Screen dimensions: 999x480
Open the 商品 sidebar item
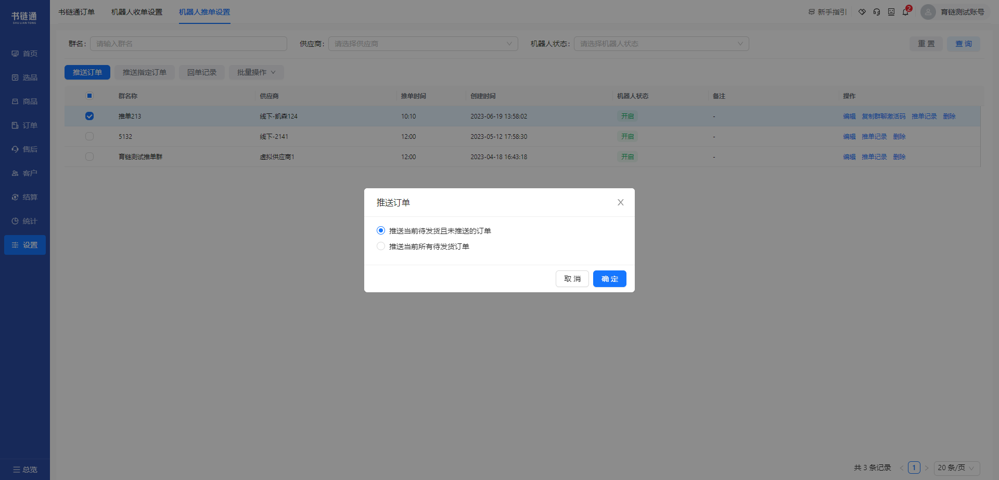pos(25,101)
